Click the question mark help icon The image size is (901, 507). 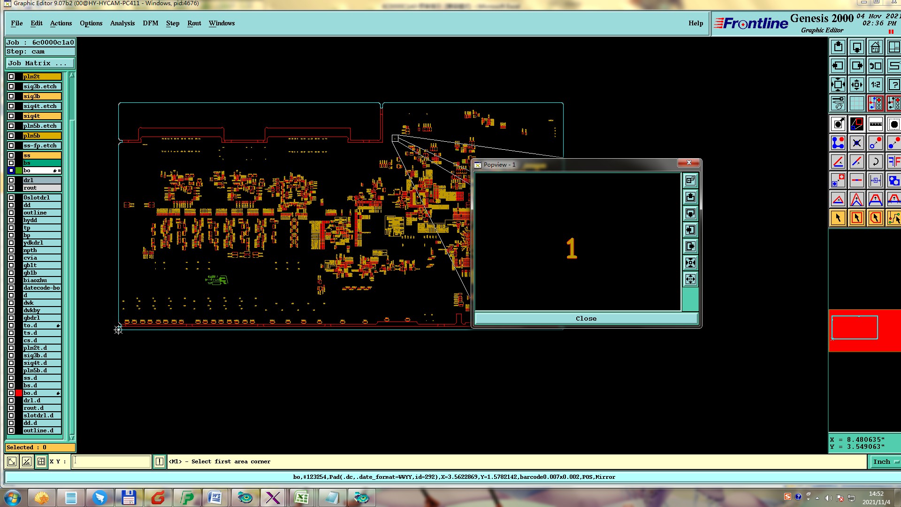click(x=893, y=85)
